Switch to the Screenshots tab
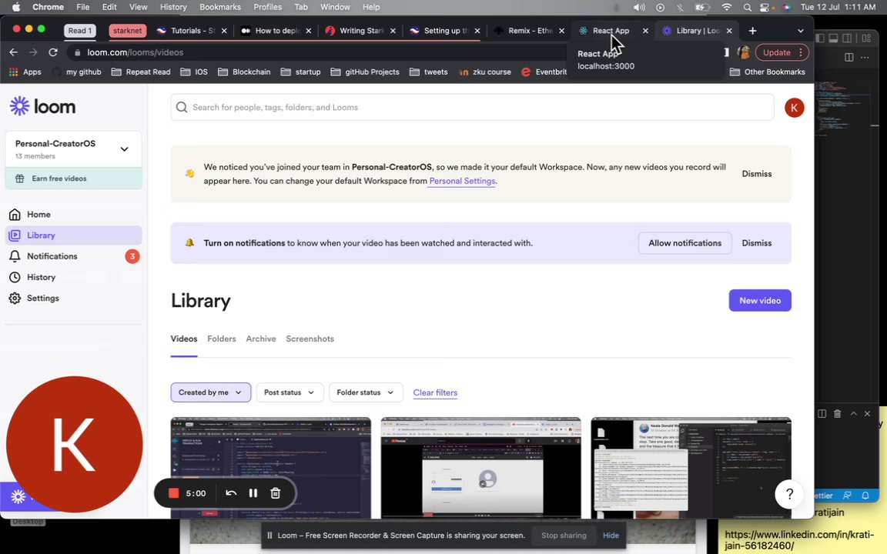This screenshot has width=887, height=554. [x=310, y=339]
